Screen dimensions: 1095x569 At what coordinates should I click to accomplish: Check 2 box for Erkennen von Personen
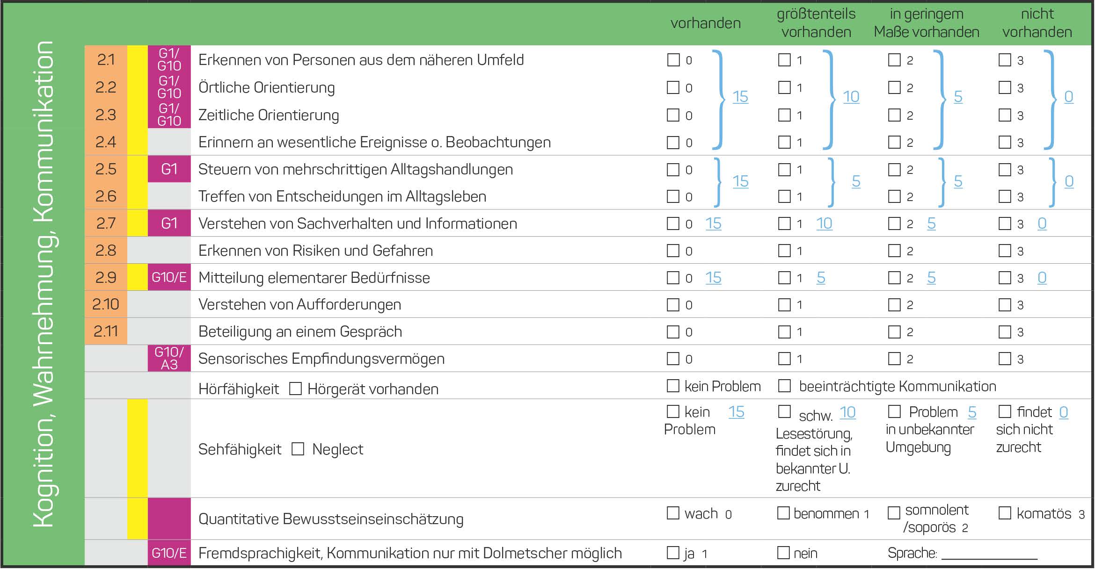(x=894, y=60)
